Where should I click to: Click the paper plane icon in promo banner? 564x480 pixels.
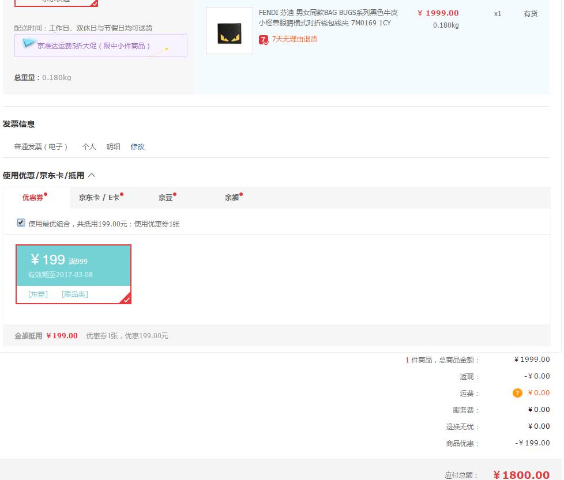pyautogui.click(x=28, y=43)
